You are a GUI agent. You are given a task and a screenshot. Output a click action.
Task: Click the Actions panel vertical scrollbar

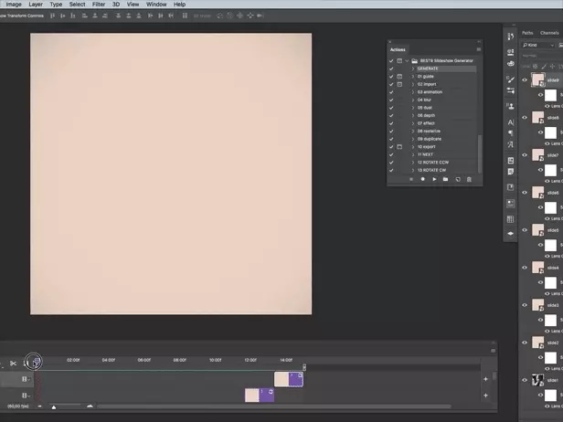(479, 153)
